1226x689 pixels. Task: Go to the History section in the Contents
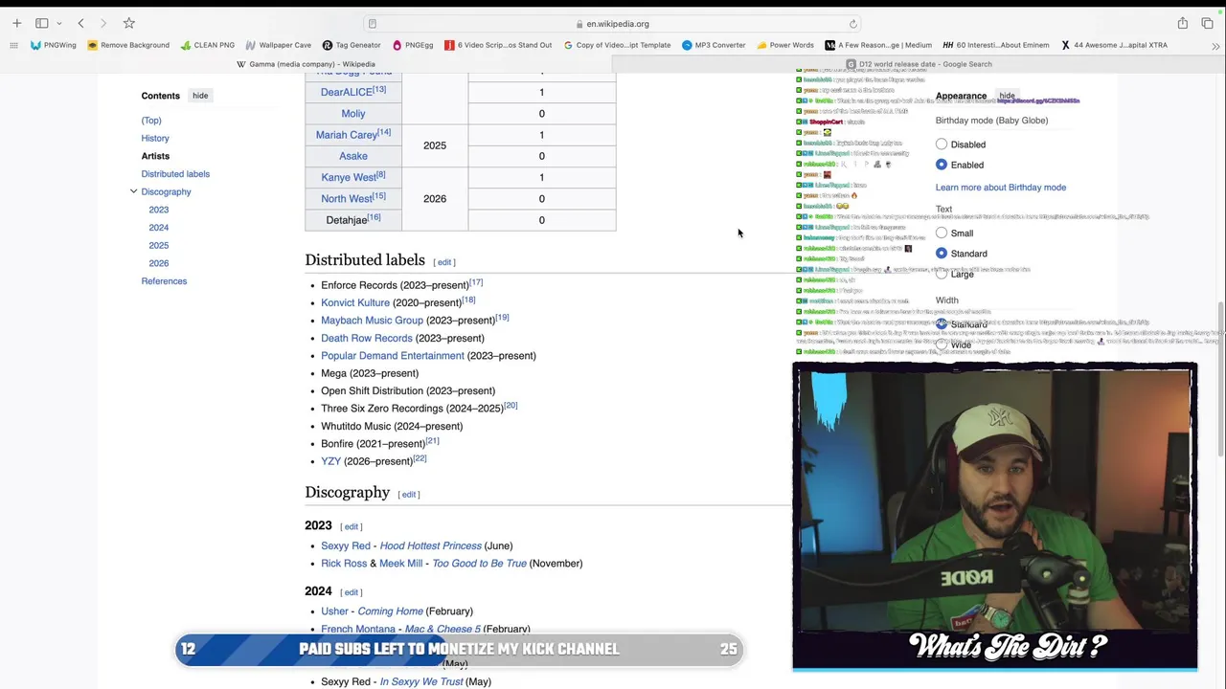pyautogui.click(x=155, y=138)
